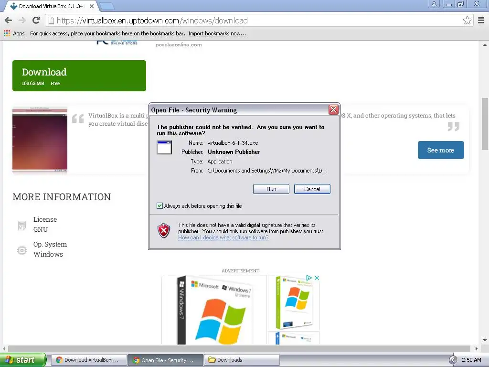This screenshot has width=489, height=367.
Task: Open the Windows 7 Ultimate ad image
Action: coord(214,310)
